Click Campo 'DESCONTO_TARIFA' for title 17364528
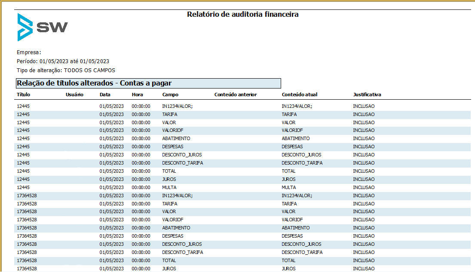Image resolution: width=475 pixels, height=272 pixels. 182,252
